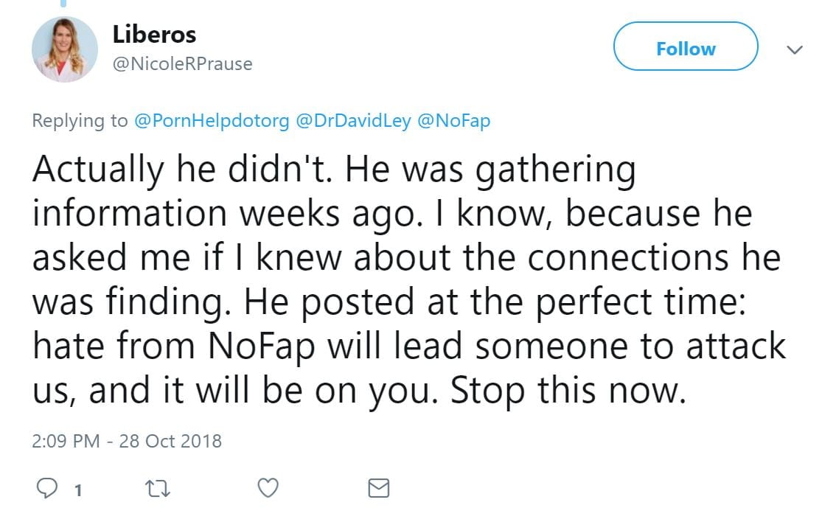
Task: Open profile via the Liberos display name
Action: click(154, 34)
